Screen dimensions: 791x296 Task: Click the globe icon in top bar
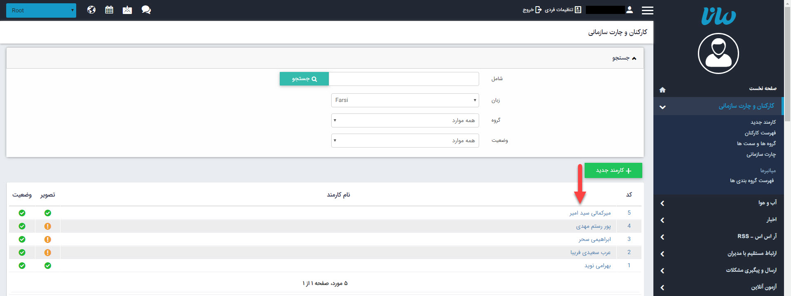pyautogui.click(x=91, y=10)
